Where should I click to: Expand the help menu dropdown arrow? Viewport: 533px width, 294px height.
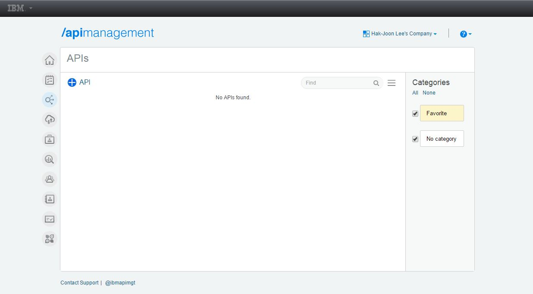(x=470, y=34)
